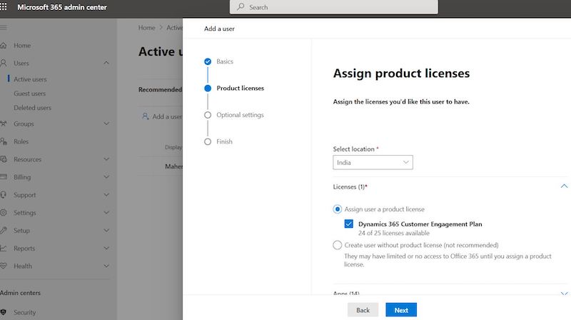This screenshot has height=320, width=571.
Task: Expand the Support menu chevron
Action: [106, 195]
